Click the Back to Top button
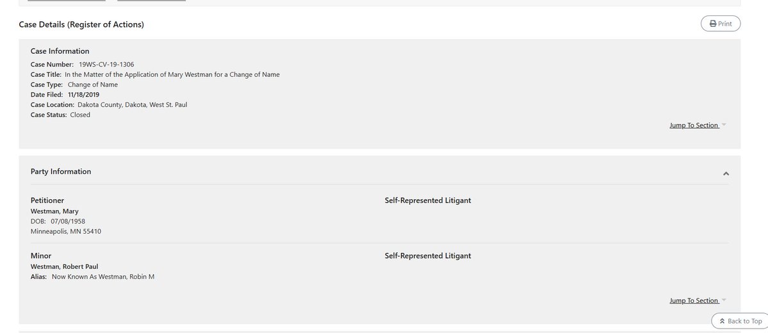This screenshot has width=768, height=333. click(x=740, y=321)
